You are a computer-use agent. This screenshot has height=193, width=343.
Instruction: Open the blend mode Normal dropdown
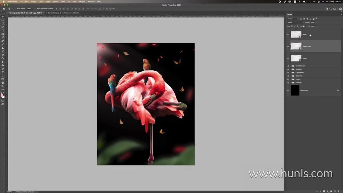click(x=295, y=23)
